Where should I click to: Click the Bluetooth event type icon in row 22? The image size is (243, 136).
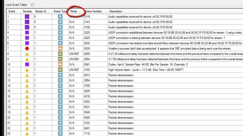tap(60, 128)
